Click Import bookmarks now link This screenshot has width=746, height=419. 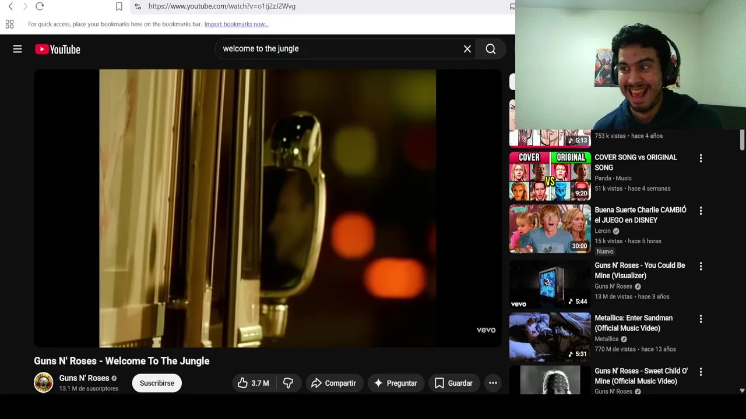(x=236, y=24)
